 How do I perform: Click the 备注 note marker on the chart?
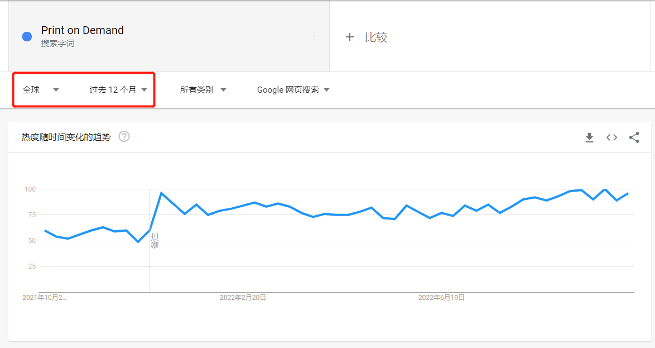[155, 241]
